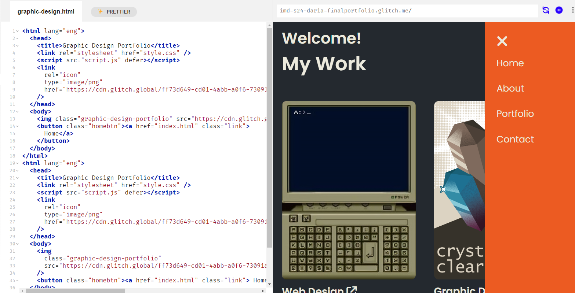The image size is (575, 293).
Task: Click the first html lang="eng" code on line 1
Action: point(53,31)
